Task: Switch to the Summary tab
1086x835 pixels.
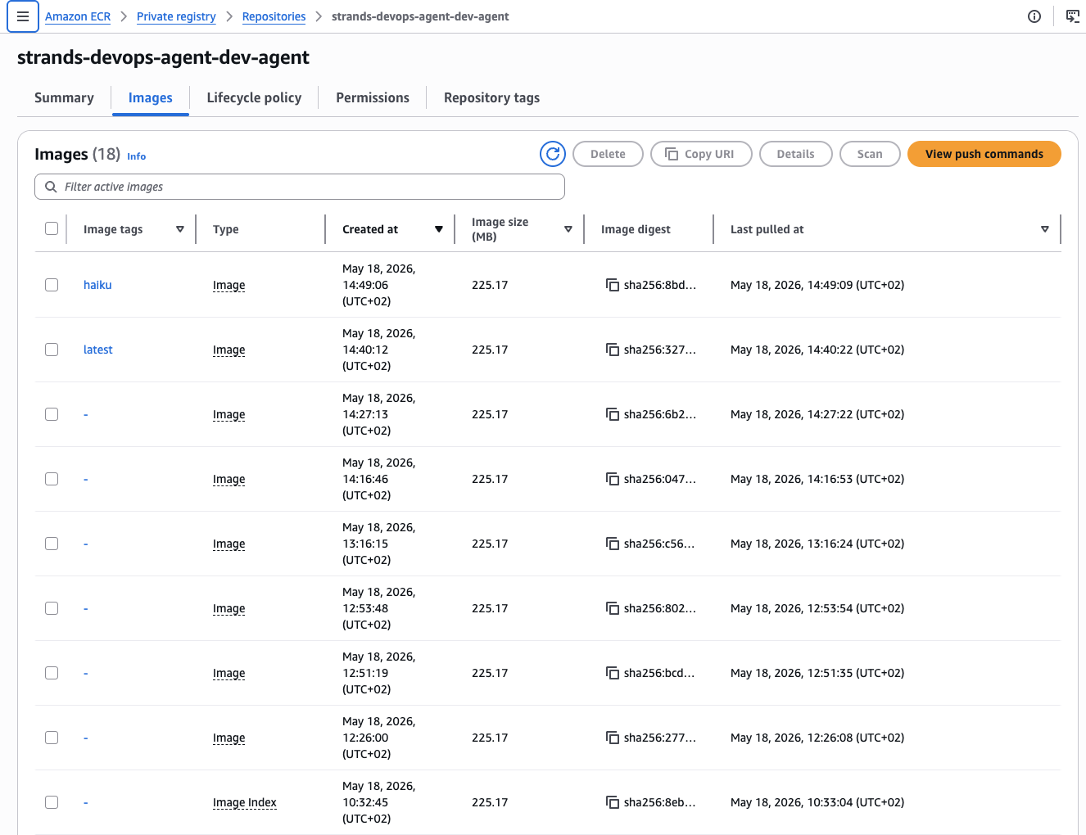Action: [x=64, y=97]
